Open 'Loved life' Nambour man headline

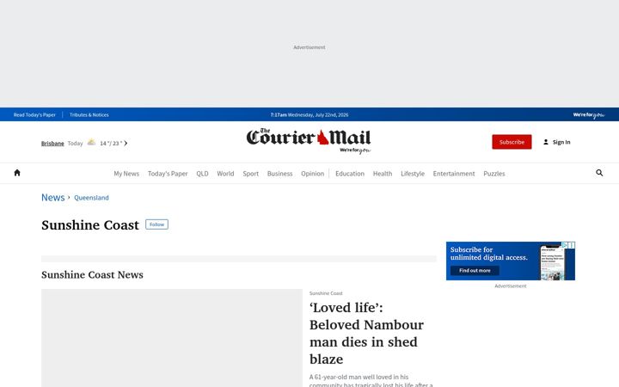pyautogui.click(x=366, y=334)
